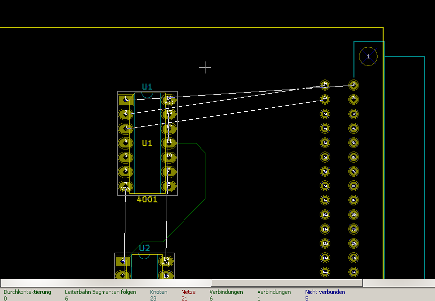
Task: Click connector pad 5a in left column
Action: [x=325, y=142]
